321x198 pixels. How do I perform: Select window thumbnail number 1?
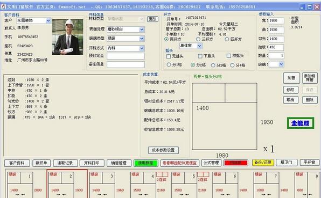[x=20, y=185]
